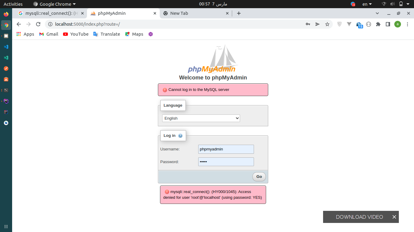Open the Chrome three-dot menu
414x232 pixels.
(407, 24)
